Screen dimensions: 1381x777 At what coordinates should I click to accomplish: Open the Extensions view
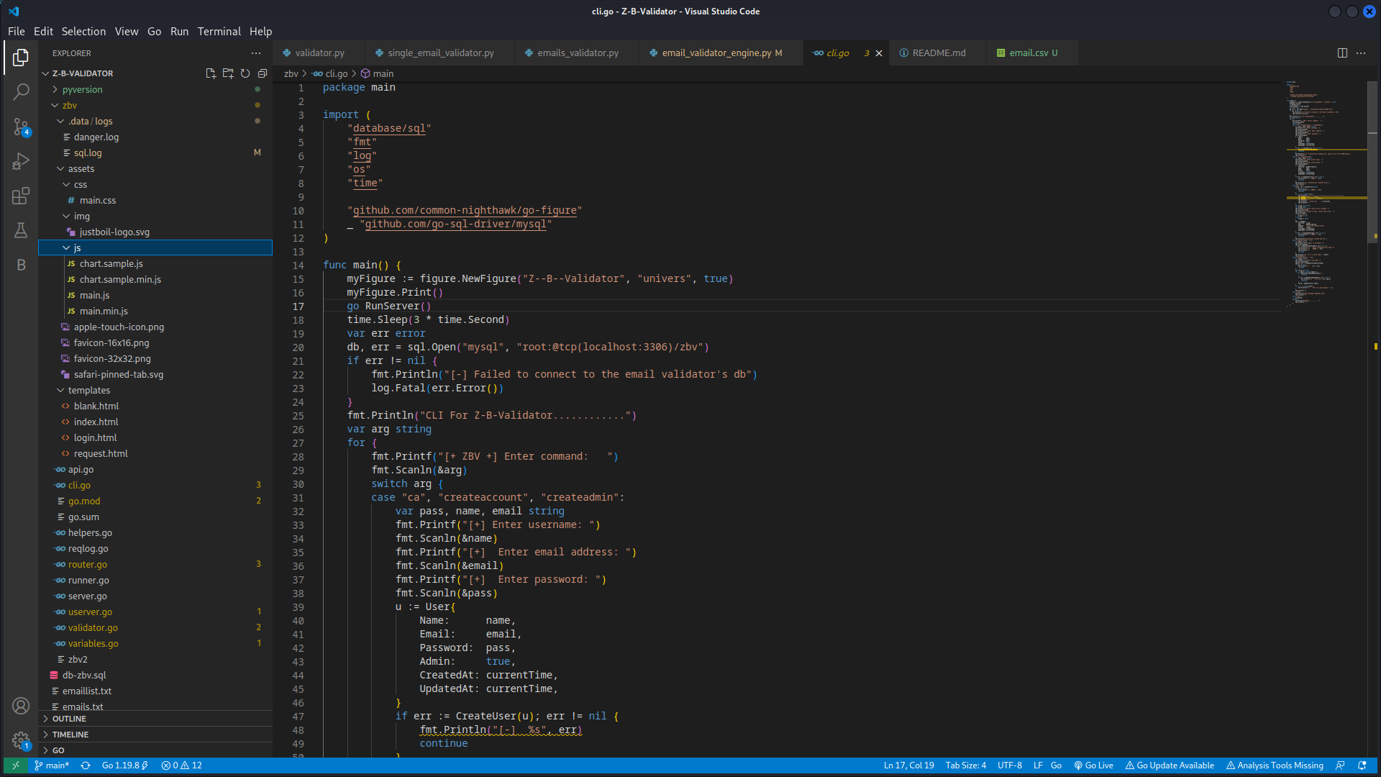pos(21,196)
